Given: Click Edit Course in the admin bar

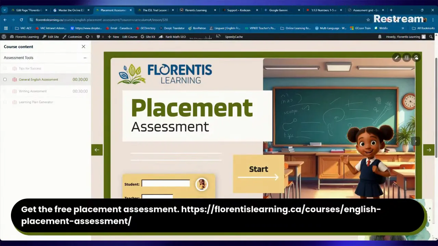Looking at the screenshot, I should [130, 37].
